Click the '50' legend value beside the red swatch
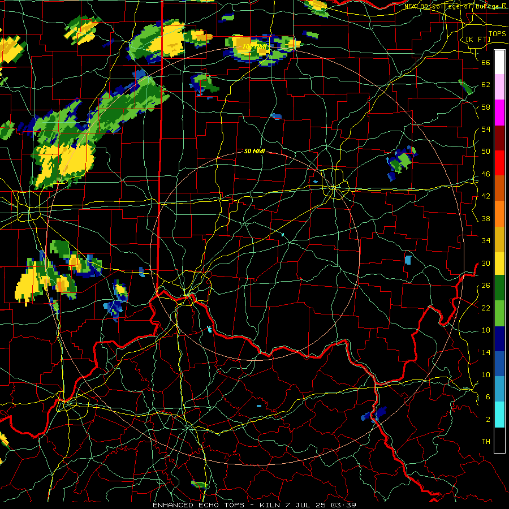 [486, 152]
